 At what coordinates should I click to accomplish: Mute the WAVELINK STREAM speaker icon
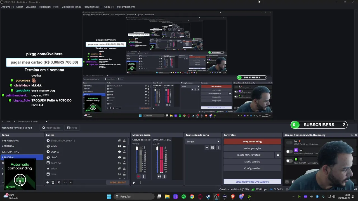[159, 176]
